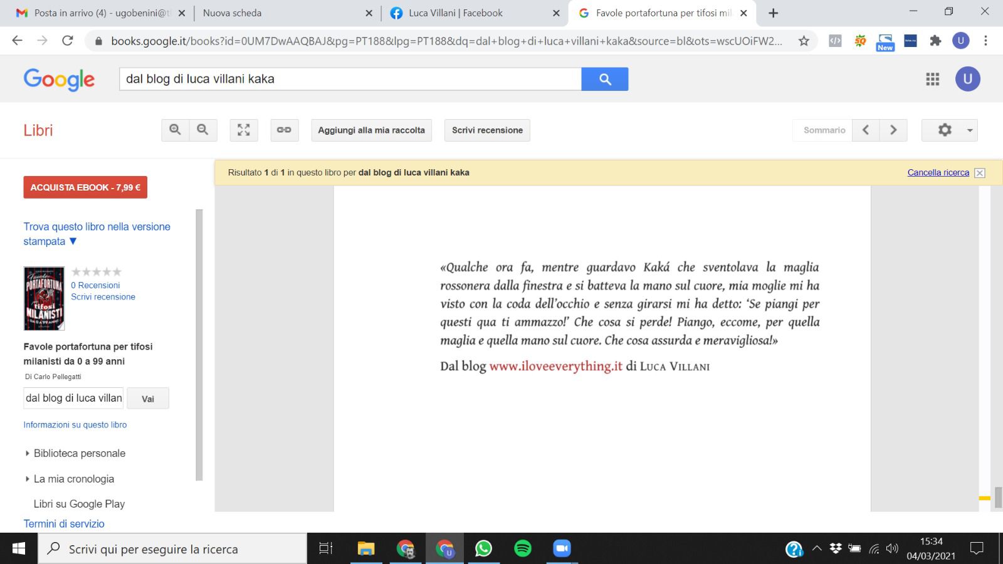Select Favole portafortuna tab
The image size is (1003, 564).
(x=662, y=13)
